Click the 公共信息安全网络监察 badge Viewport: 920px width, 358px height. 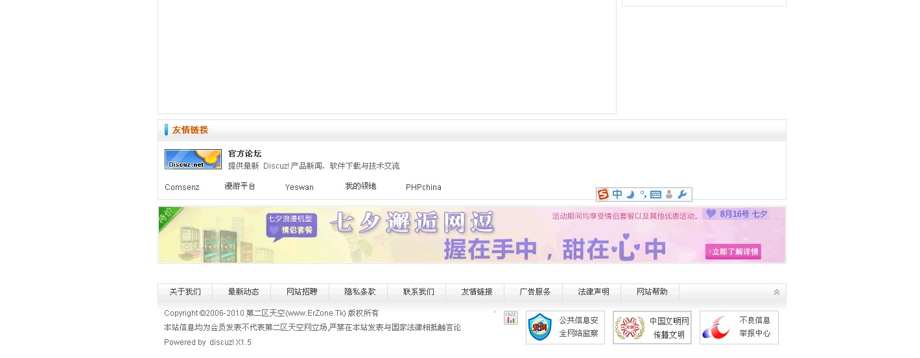(565, 328)
